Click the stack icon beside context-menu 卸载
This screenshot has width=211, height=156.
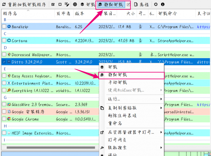click(102, 67)
